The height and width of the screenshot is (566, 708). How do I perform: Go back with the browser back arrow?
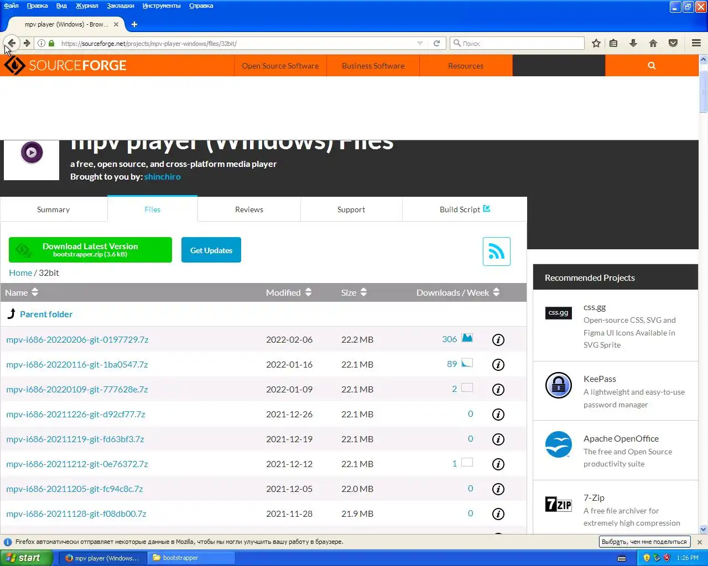(12, 43)
